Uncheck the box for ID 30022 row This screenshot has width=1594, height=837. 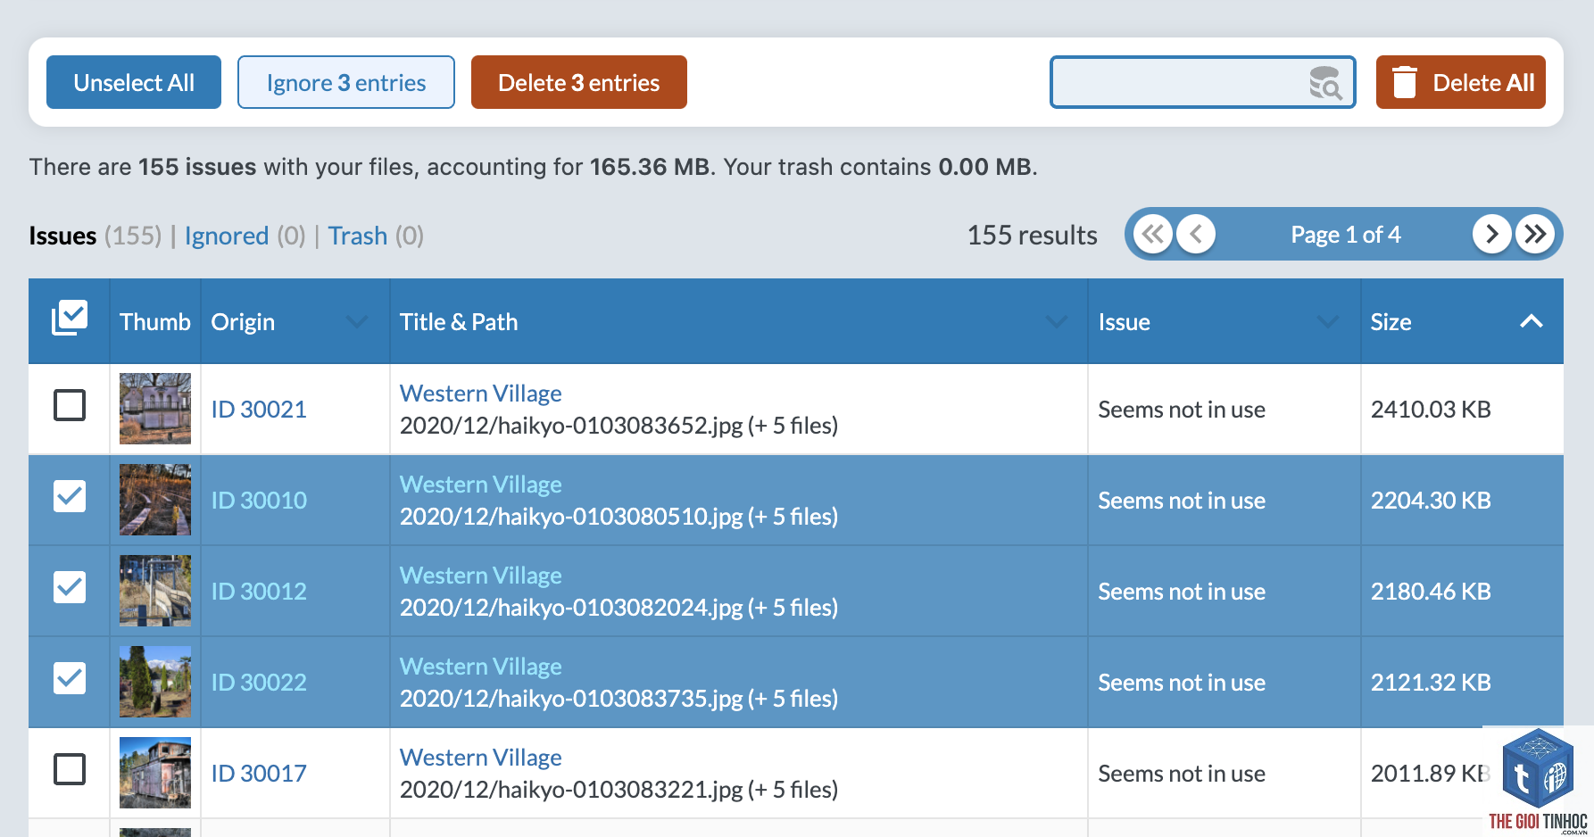pos(70,678)
